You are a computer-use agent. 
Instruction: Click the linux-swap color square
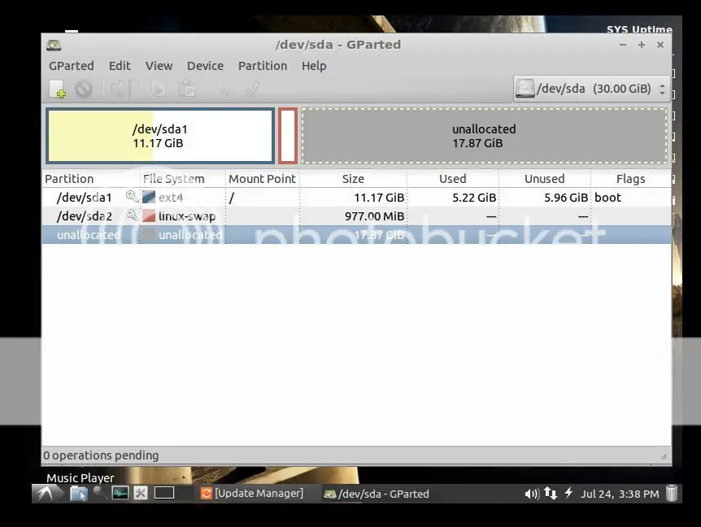149,216
